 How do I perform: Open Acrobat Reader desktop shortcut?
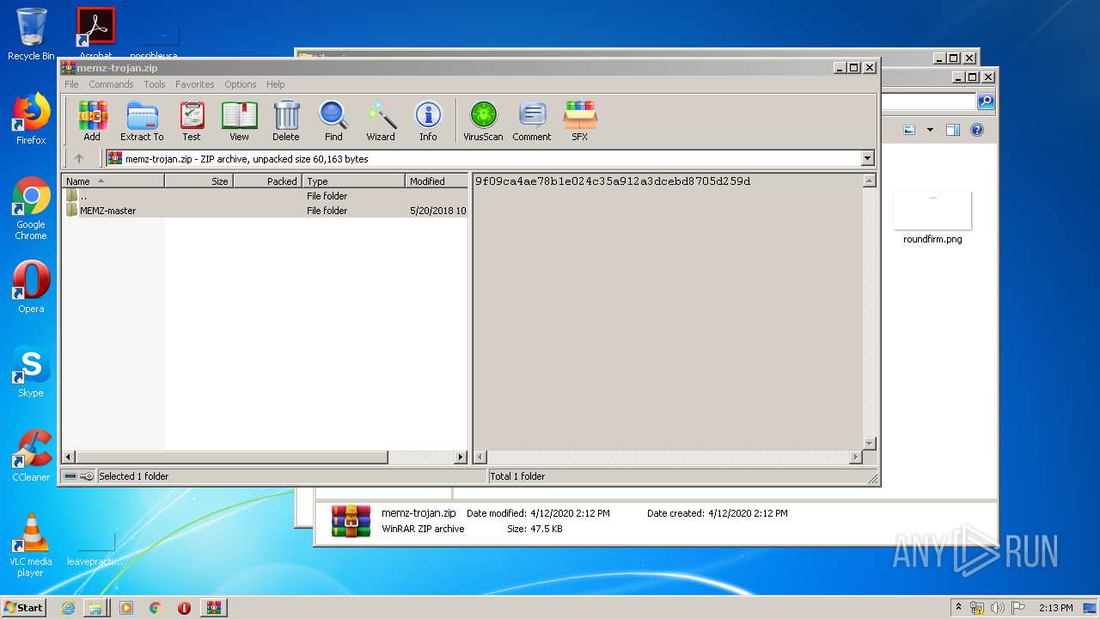[95, 34]
